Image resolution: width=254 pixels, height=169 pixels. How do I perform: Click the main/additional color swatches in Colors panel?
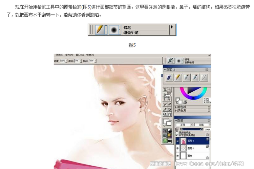tap(179, 101)
